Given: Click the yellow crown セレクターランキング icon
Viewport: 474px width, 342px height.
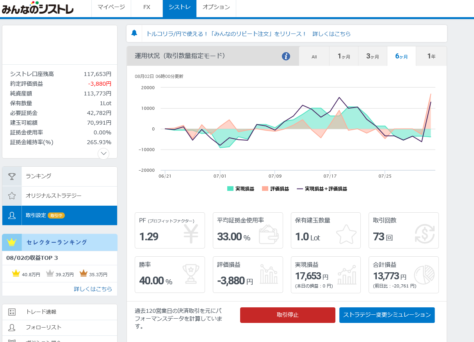Looking at the screenshot, I should point(12,242).
